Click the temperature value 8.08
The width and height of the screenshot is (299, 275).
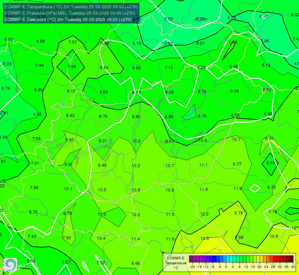(x=169, y=93)
